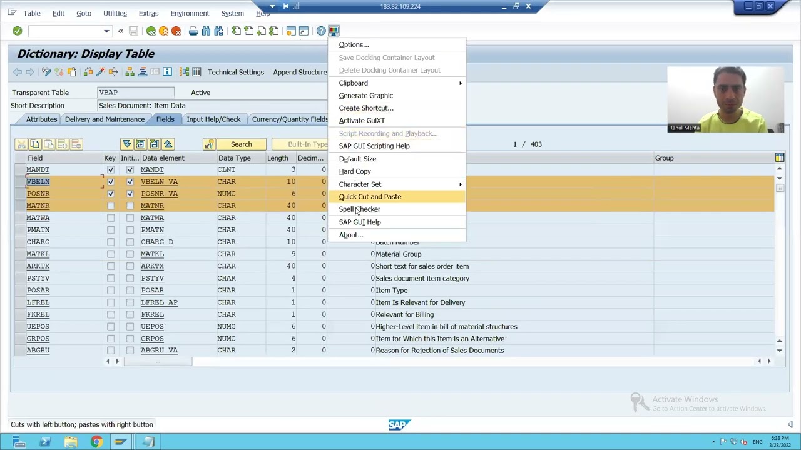Click the Display/Change toggle pencil icon
The image size is (801, 450).
click(x=46, y=72)
